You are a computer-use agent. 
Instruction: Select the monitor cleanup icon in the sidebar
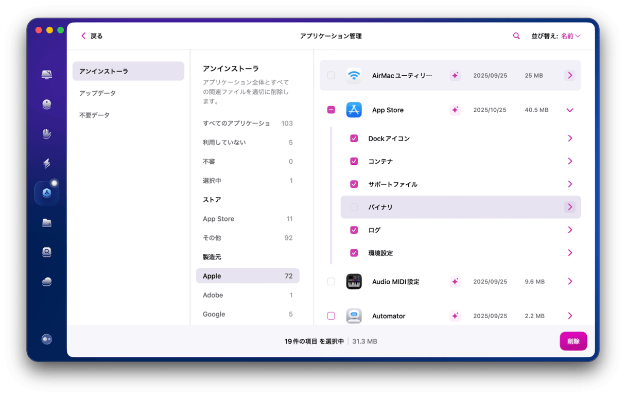pyautogui.click(x=46, y=74)
